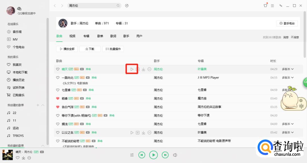307x163 pixels.
Task: Switch to the 视频 tab
Action: click(72, 36)
